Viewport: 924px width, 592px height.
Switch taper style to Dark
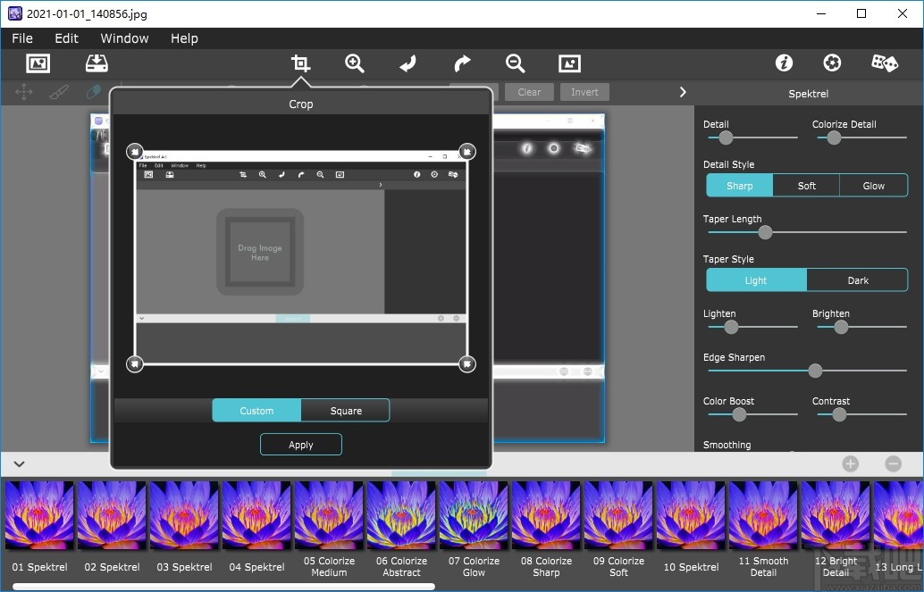click(857, 280)
